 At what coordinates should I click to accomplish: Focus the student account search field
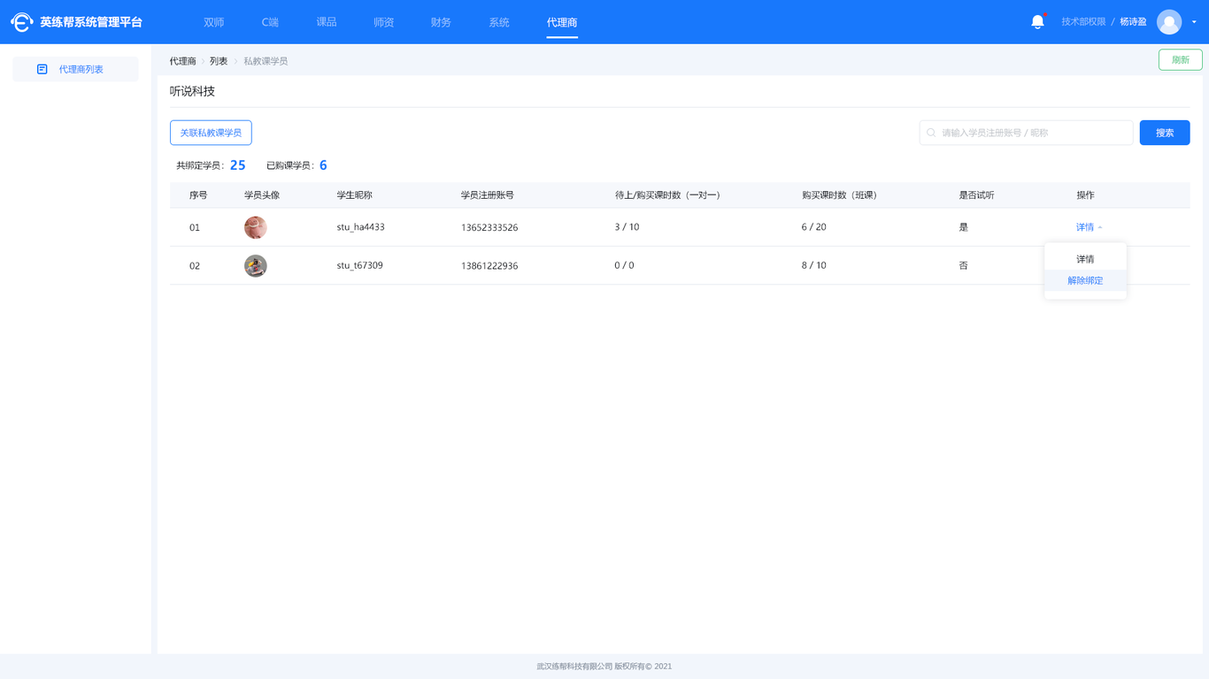(1026, 133)
